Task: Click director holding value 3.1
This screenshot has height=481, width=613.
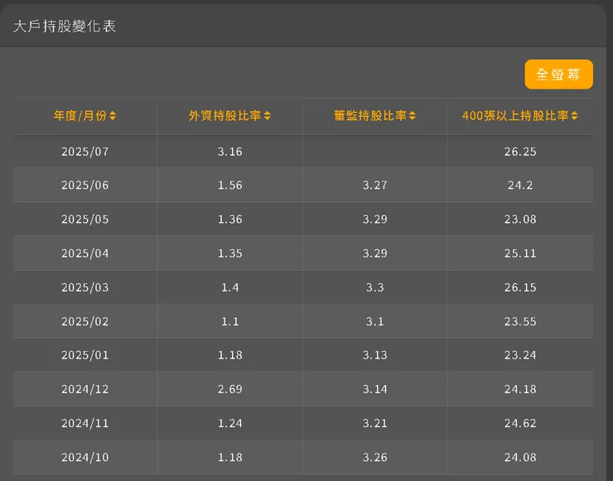Action: click(x=375, y=321)
